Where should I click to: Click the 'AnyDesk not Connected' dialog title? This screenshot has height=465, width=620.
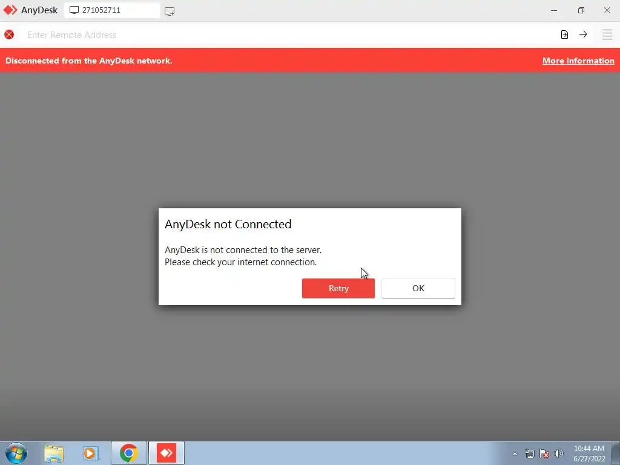pyautogui.click(x=228, y=224)
